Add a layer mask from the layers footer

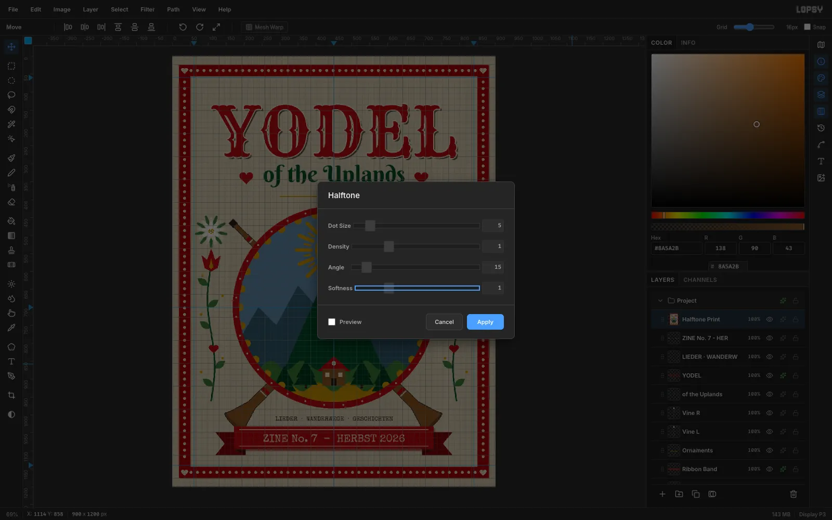[x=712, y=494]
